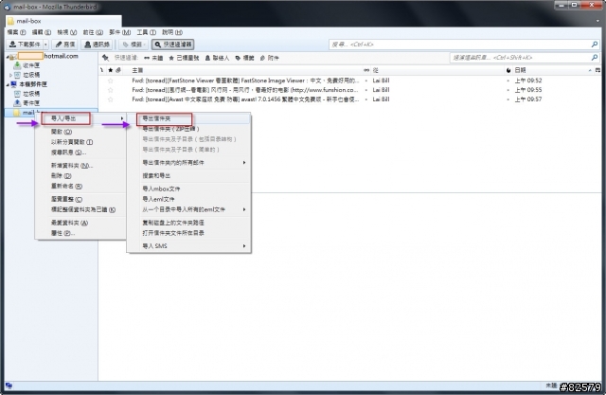Toggle the Attachment (附件) quick filter
The width and height of the screenshot is (606, 395).
pyautogui.click(x=269, y=58)
